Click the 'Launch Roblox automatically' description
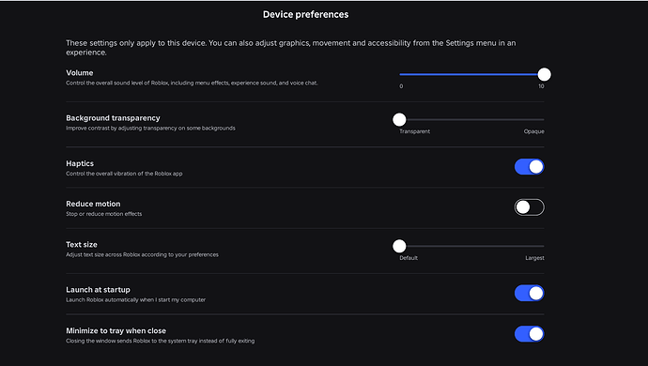Image resolution: width=648 pixels, height=366 pixels. [135, 300]
